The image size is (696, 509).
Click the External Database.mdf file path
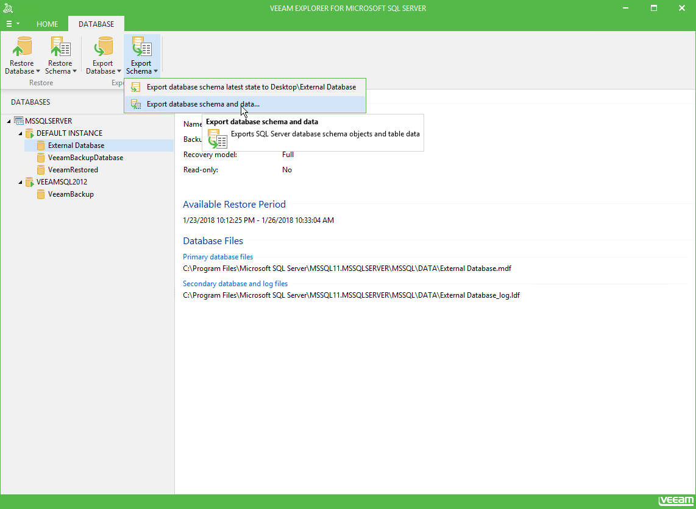347,269
